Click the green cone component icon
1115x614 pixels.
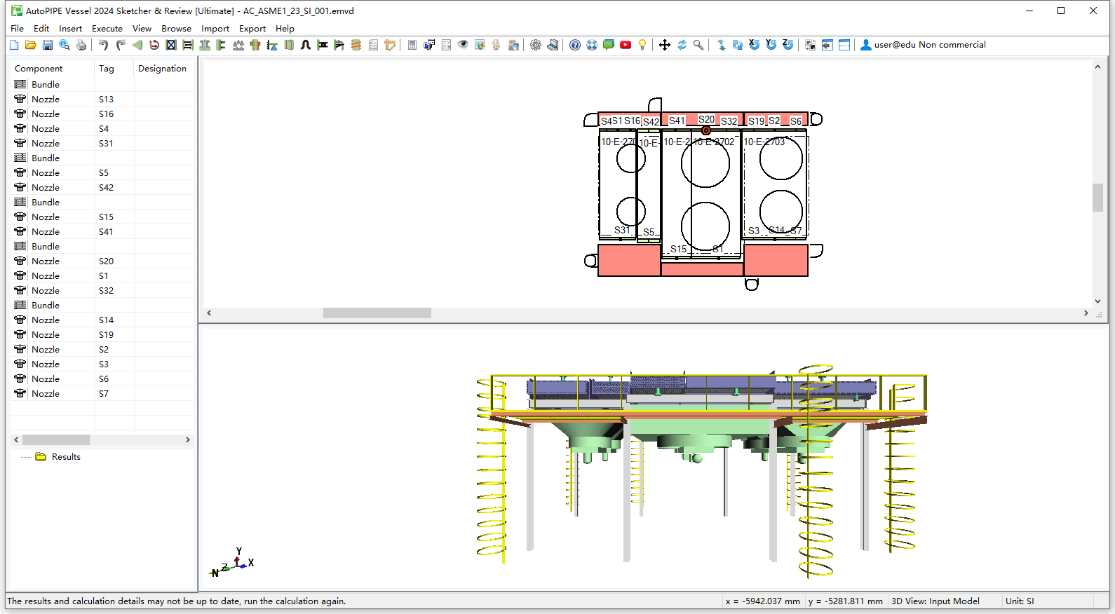point(137,45)
